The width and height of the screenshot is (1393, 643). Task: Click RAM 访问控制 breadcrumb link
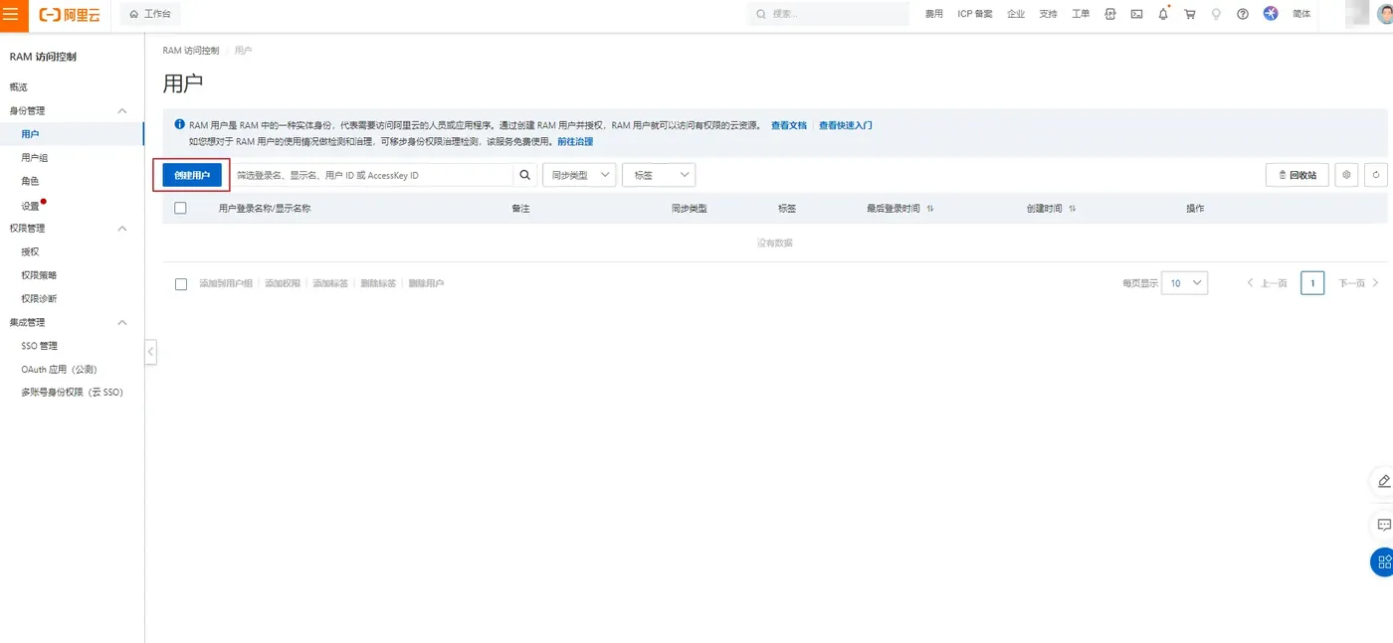pyautogui.click(x=191, y=50)
